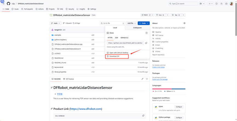This screenshot has height=121, width=237.
Task: Click the C++ segment of languages bar
Action: pos(162,89)
